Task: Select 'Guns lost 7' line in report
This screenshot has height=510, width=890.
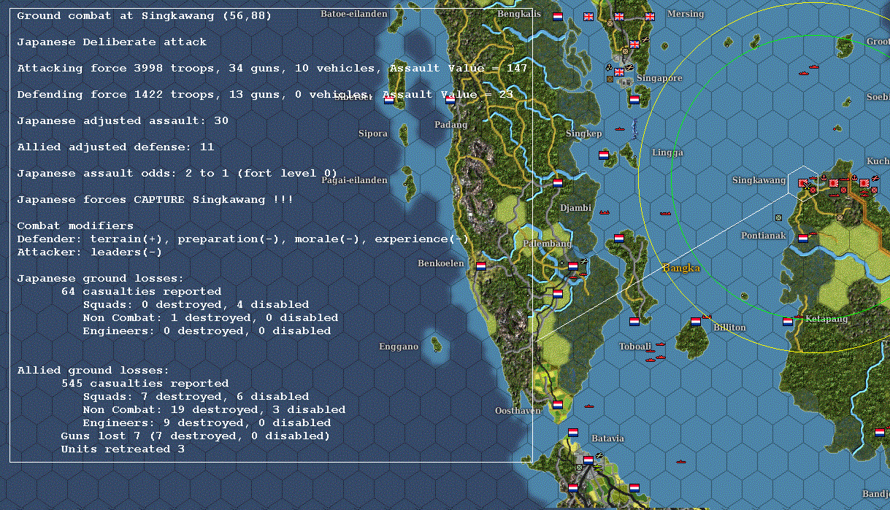Action: pos(195,436)
